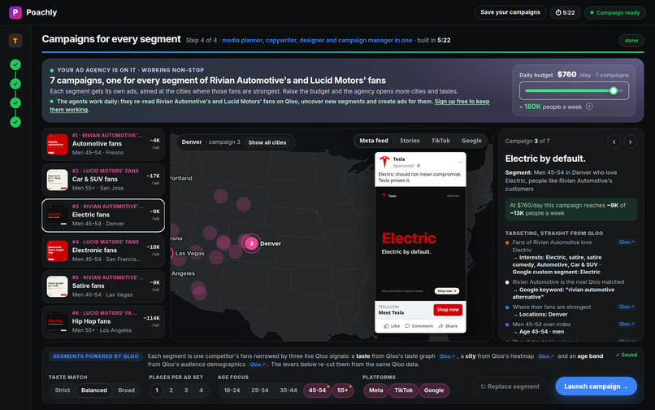Click Comment on the ad preview
This screenshot has height=410, width=655.
(419, 326)
